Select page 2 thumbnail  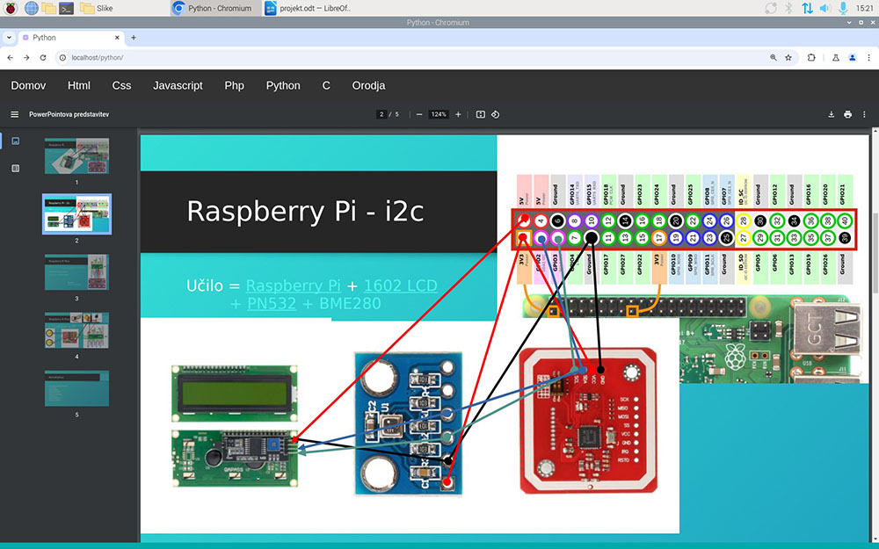76,214
